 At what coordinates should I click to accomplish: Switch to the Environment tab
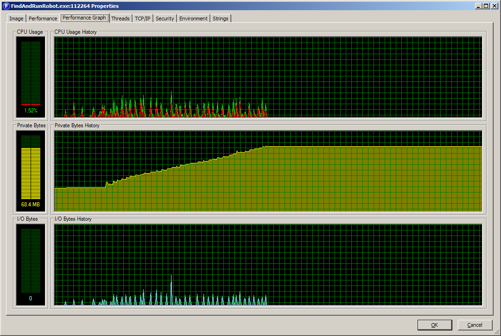[193, 18]
